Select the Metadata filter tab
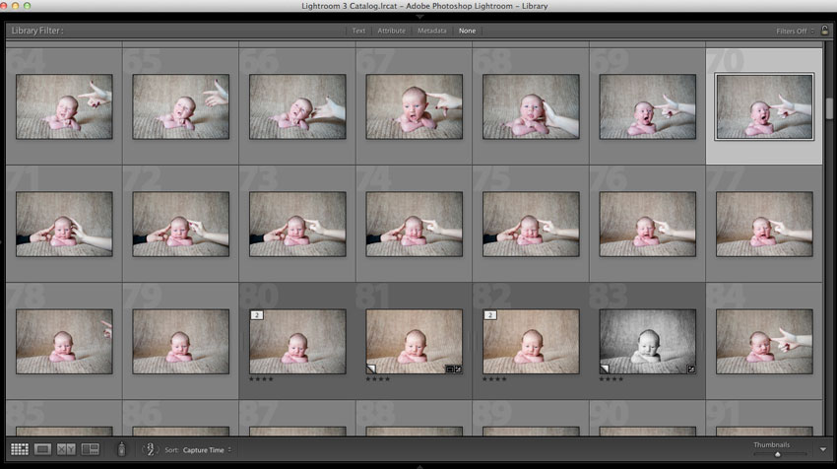Image resolution: width=837 pixels, height=469 pixels. (x=432, y=31)
